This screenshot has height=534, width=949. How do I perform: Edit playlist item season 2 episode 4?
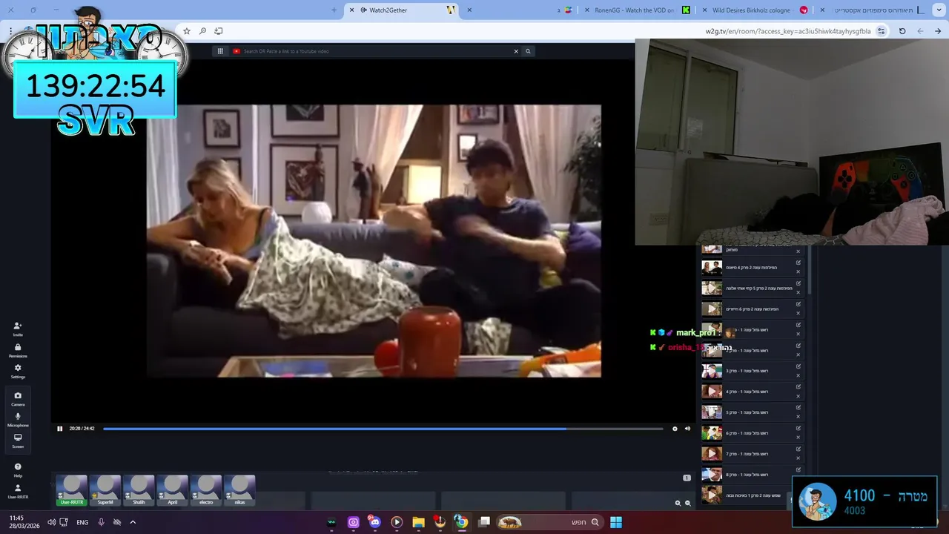[798, 263]
